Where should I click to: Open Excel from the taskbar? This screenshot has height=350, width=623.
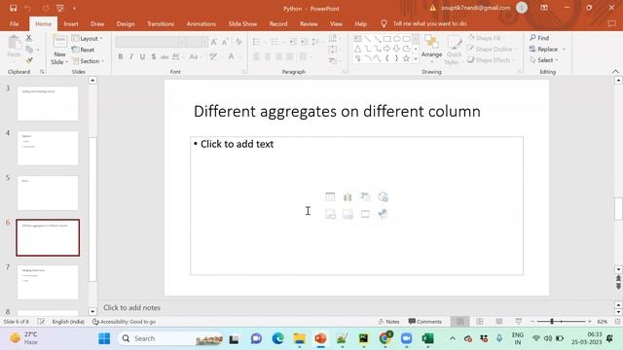(427, 338)
